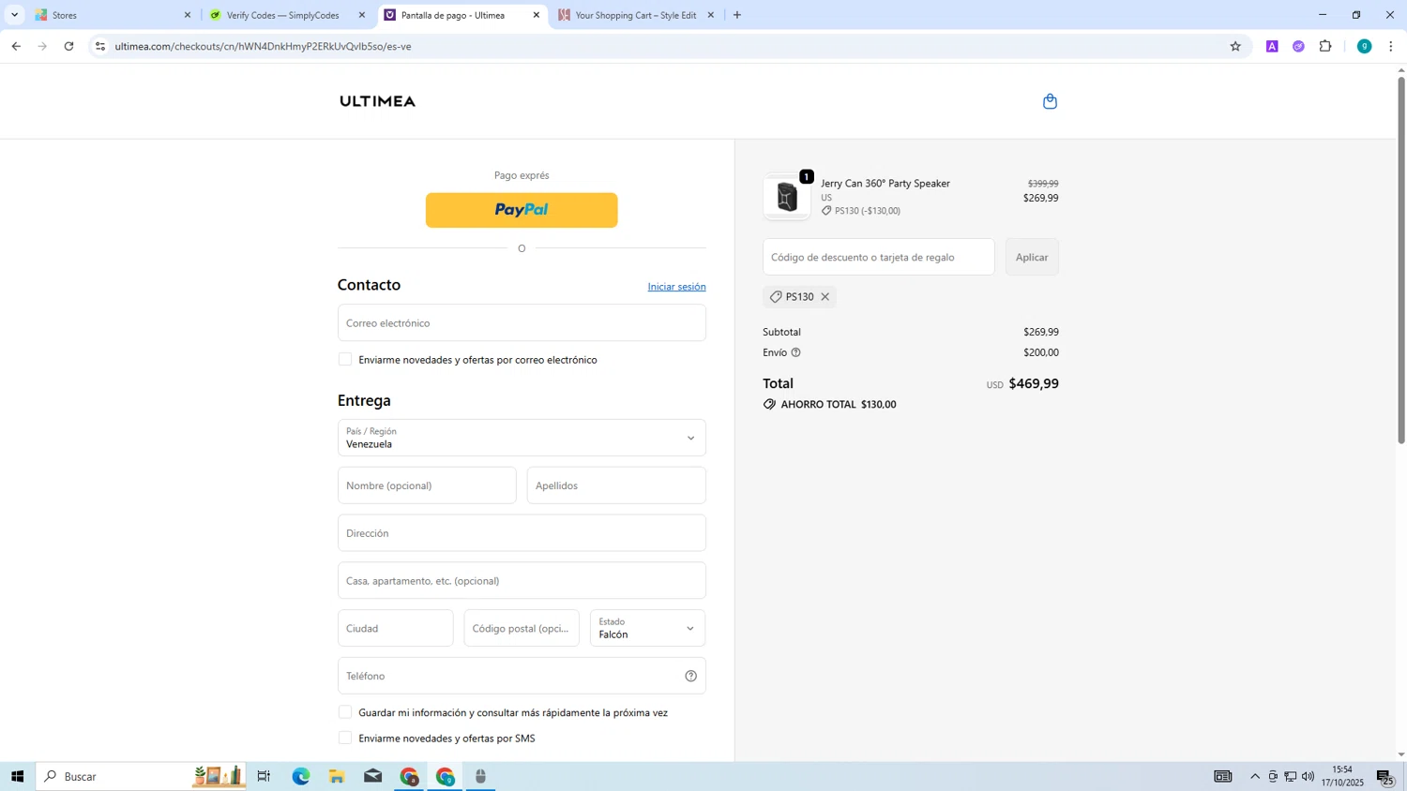Screen dimensions: 1407x791
Task: Switch to Verify Codes — SimplyCodes tab
Action: click(x=286, y=15)
